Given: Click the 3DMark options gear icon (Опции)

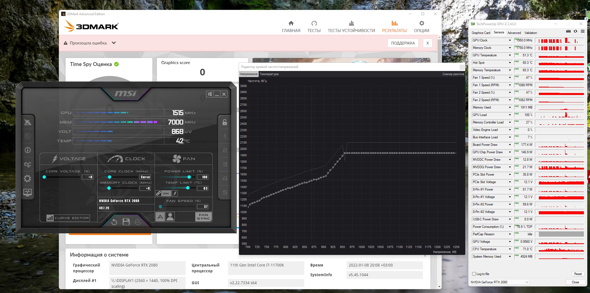Looking at the screenshot, I should pyautogui.click(x=422, y=23).
